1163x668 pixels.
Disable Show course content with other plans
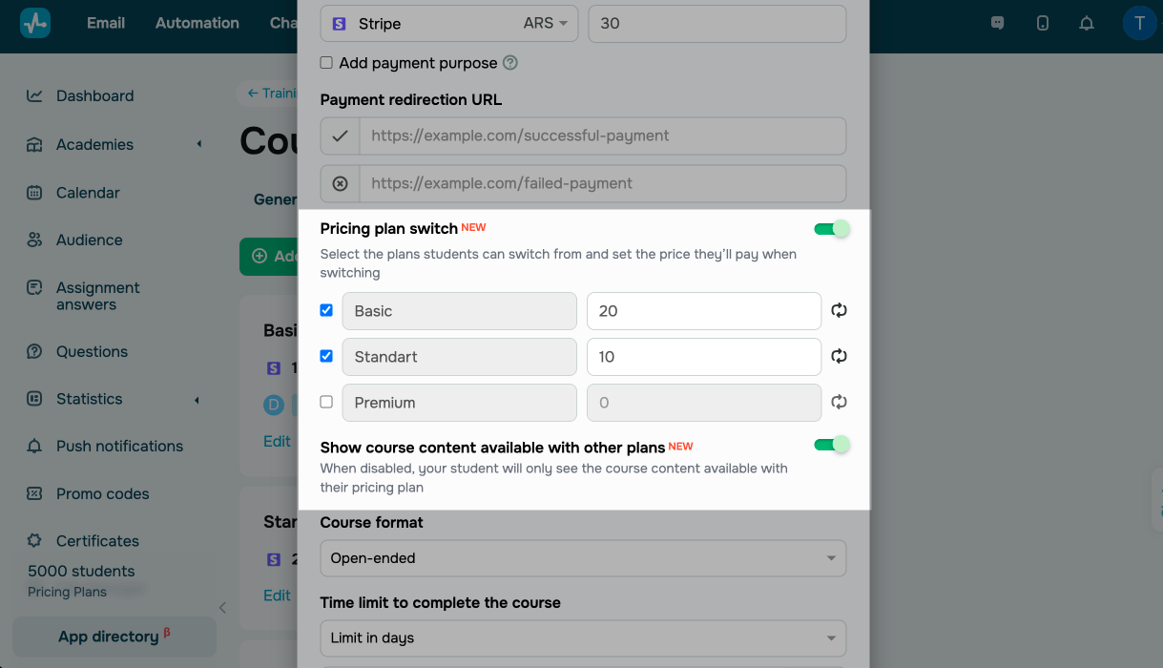831,445
